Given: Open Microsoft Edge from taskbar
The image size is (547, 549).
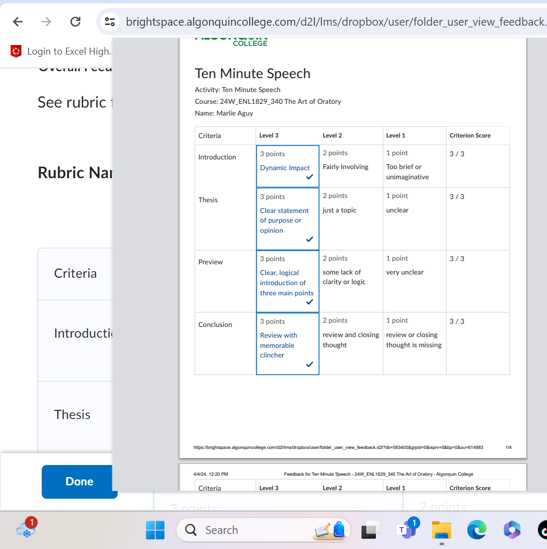Looking at the screenshot, I should (476, 530).
